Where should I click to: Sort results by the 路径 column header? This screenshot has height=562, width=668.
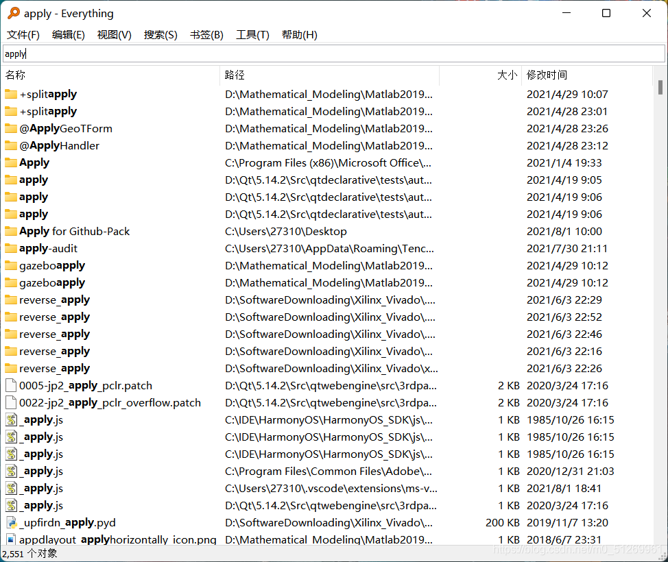[329, 75]
